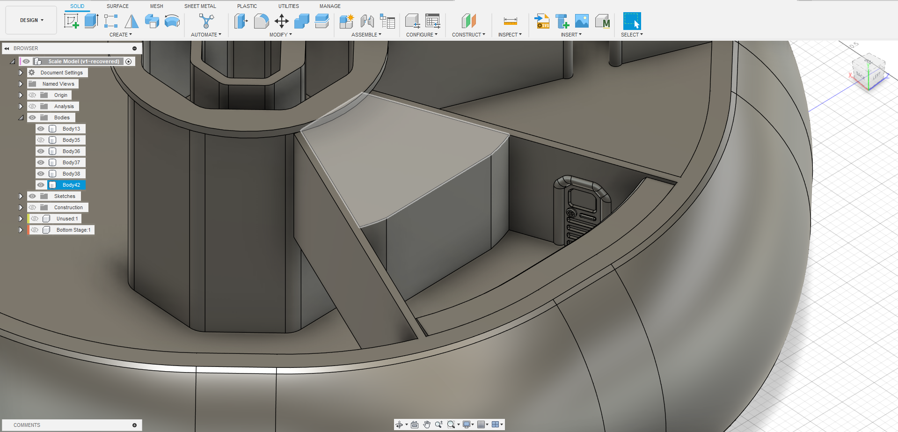Hide Body38 in the browser
The width and height of the screenshot is (898, 432).
[x=41, y=174]
